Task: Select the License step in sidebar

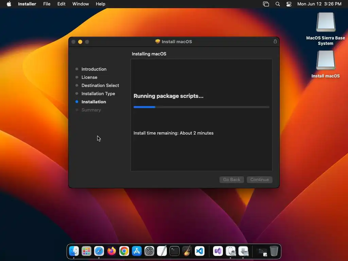Action: click(89, 77)
